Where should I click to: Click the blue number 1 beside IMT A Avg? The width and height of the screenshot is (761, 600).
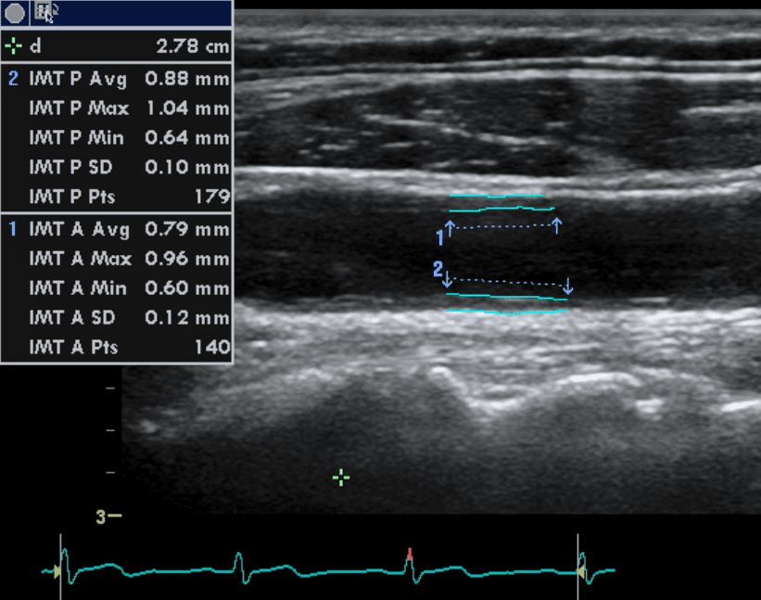(x=13, y=229)
